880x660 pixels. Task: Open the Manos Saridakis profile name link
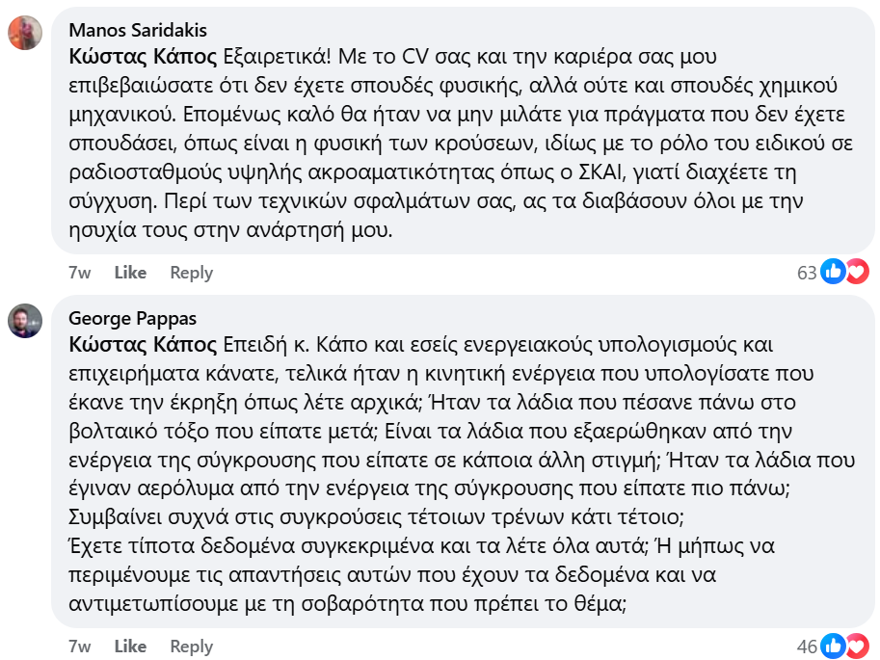point(138,30)
